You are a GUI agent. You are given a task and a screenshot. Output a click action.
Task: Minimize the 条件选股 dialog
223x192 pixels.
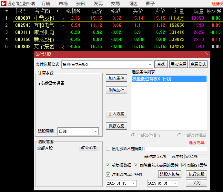200,54
